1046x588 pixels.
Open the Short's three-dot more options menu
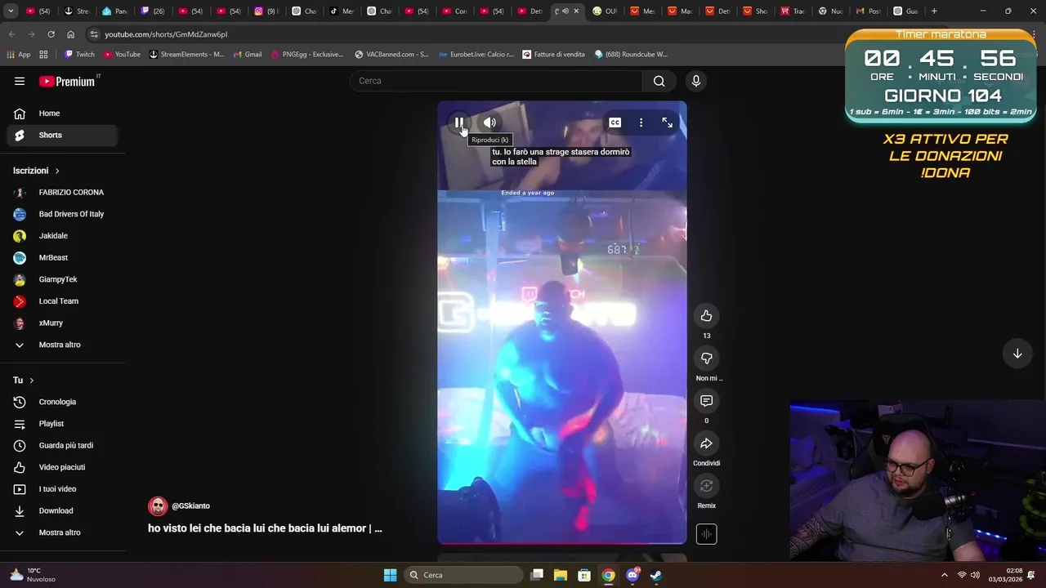click(641, 122)
